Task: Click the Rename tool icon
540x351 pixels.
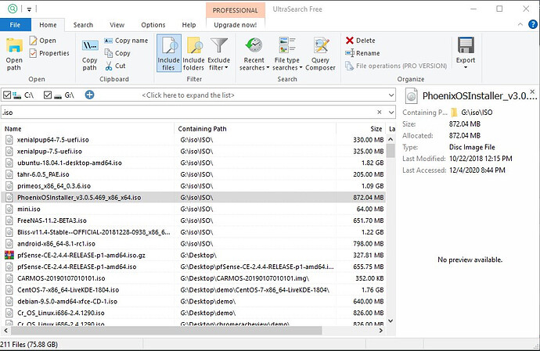Action: (x=350, y=53)
